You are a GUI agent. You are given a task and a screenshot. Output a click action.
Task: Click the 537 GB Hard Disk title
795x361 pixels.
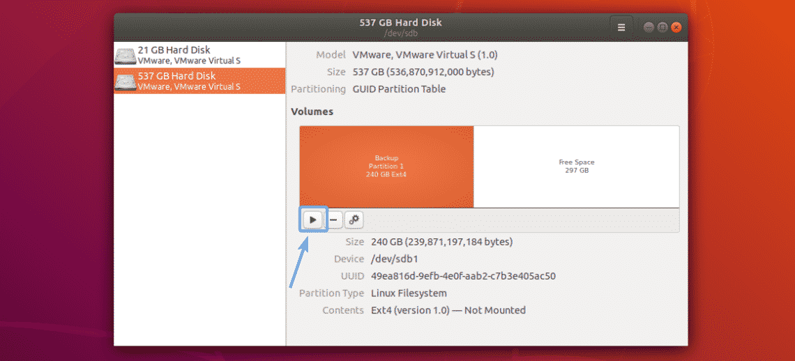[x=400, y=22]
